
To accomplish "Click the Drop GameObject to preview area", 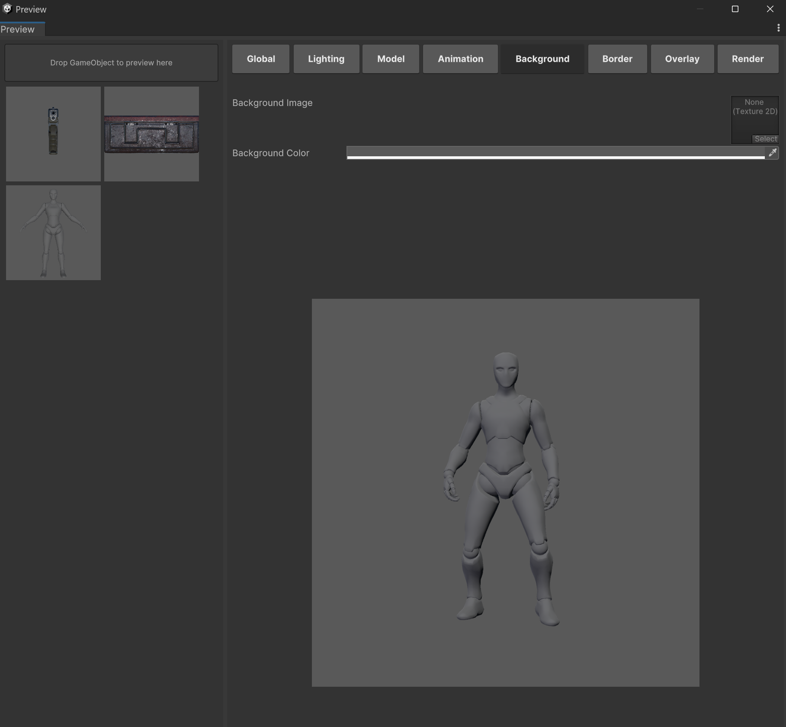I will click(111, 63).
